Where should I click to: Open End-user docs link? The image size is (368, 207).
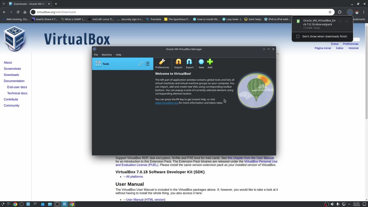point(17,87)
